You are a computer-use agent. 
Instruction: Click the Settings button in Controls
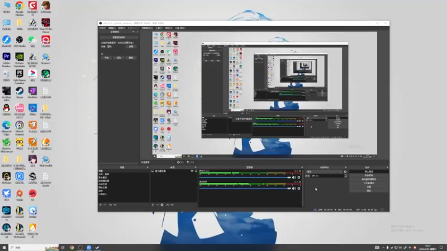click(369, 187)
